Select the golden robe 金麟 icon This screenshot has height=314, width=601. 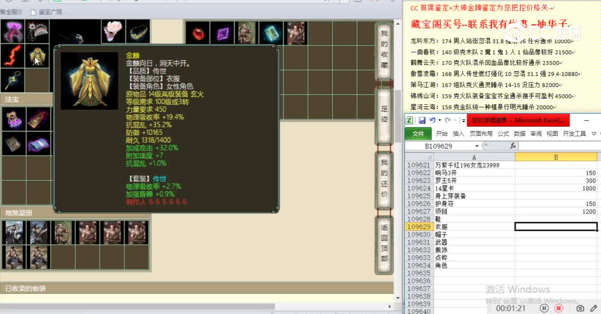[x=37, y=56]
